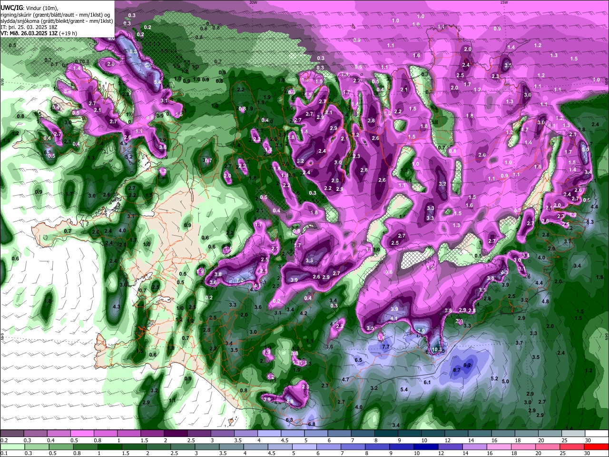The height and width of the screenshot is (457, 609).
Task: Select the pale pink 16 swatch in lower legend row
Action: click(x=499, y=447)
